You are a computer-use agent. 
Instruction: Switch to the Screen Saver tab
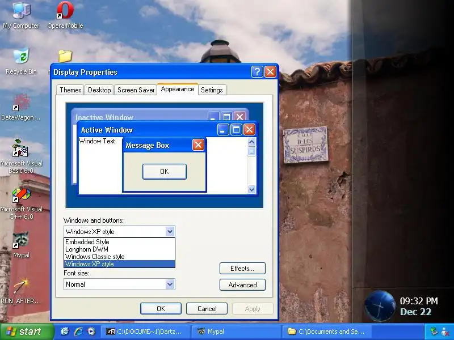point(136,90)
